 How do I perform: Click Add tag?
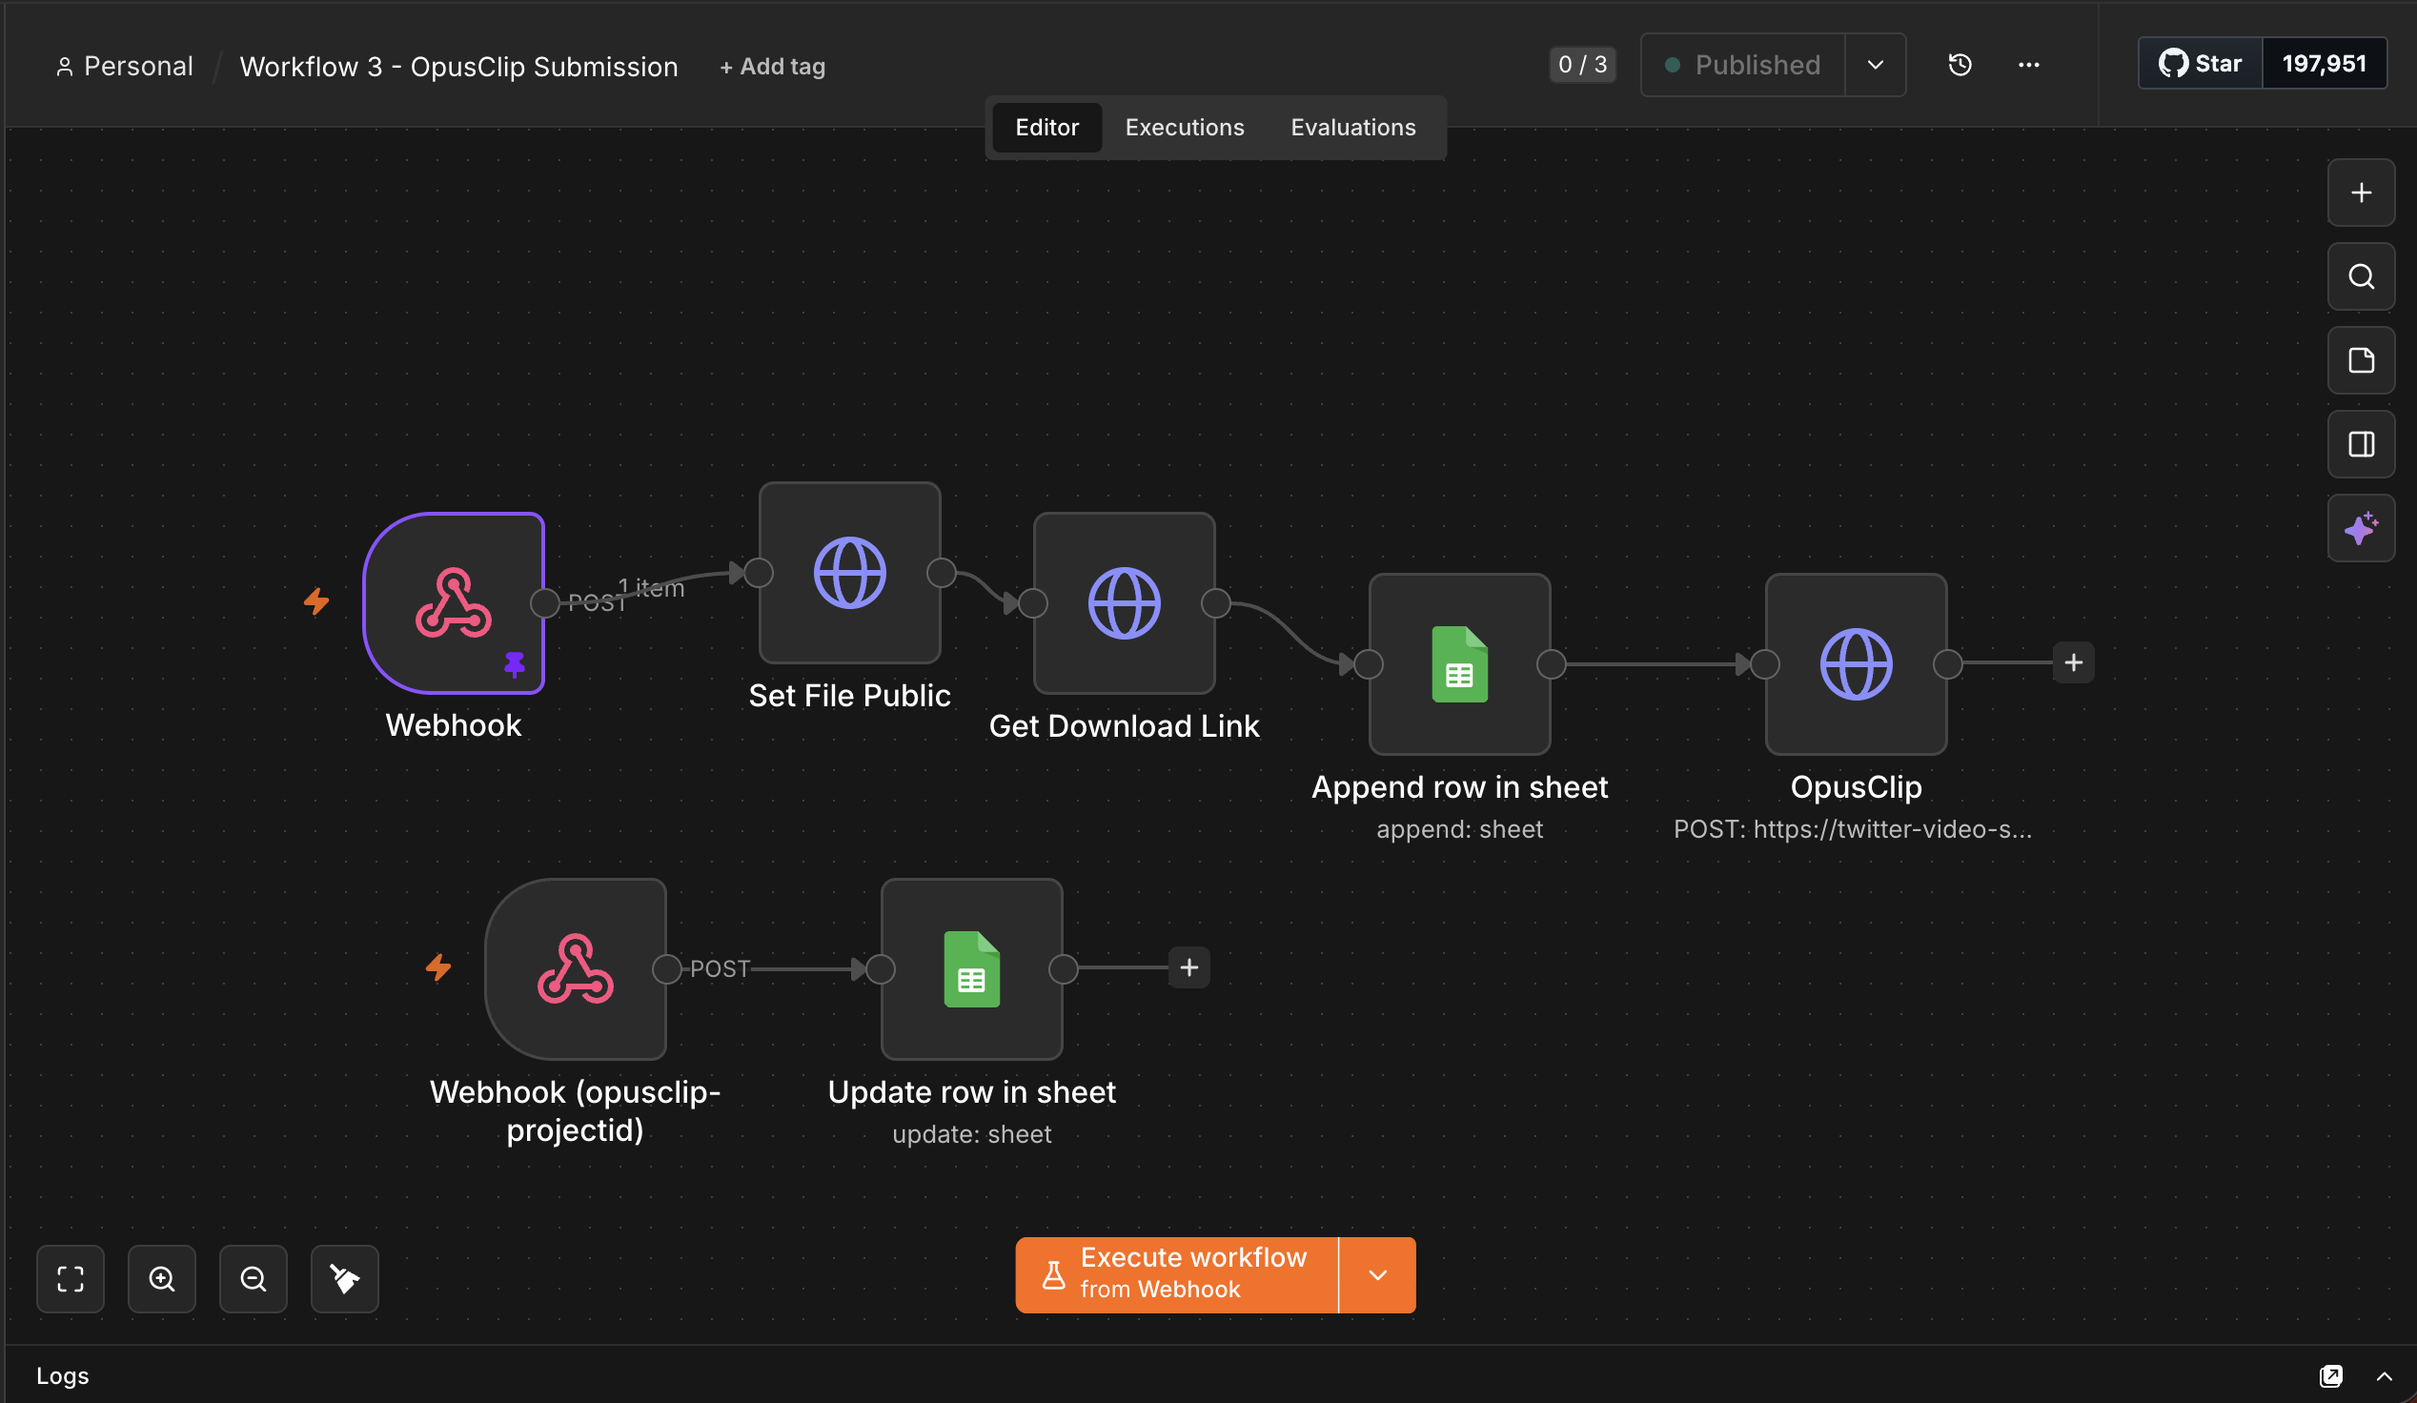[x=772, y=66]
